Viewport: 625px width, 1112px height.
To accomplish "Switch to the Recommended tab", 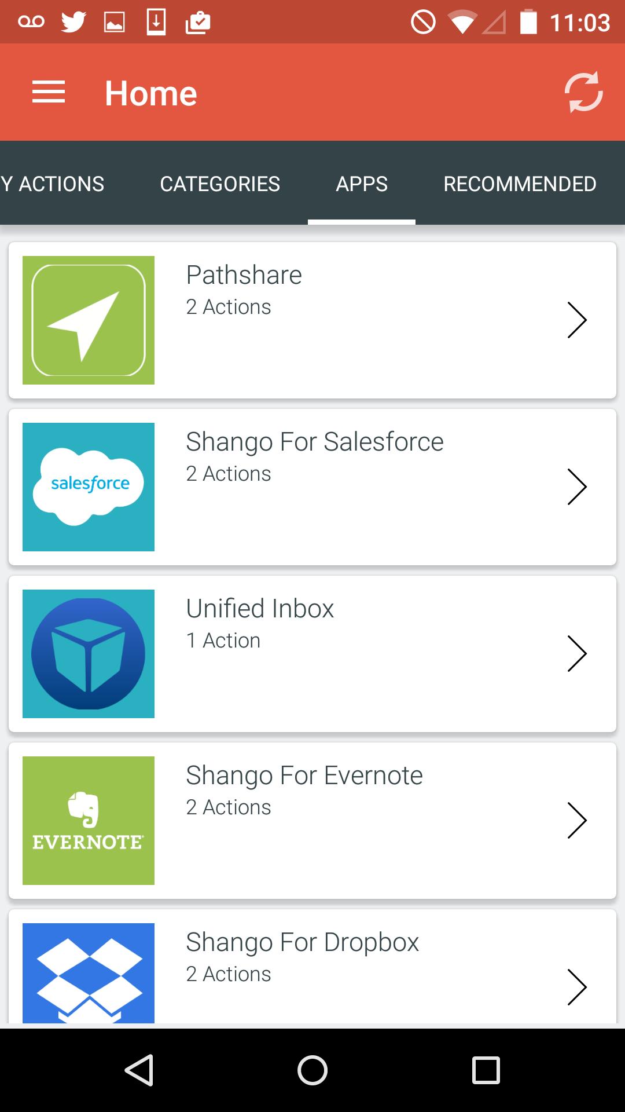I will (520, 184).
